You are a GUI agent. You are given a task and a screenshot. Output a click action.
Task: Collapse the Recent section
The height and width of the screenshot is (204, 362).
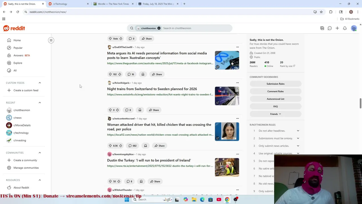click(40, 103)
